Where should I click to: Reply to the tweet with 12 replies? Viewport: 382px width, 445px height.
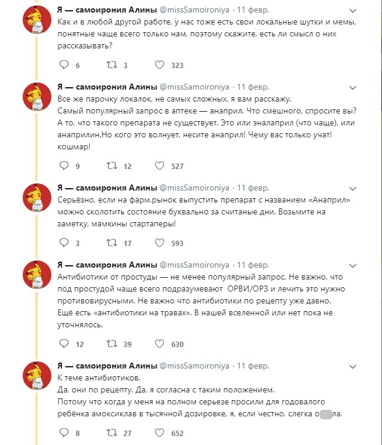click(63, 344)
